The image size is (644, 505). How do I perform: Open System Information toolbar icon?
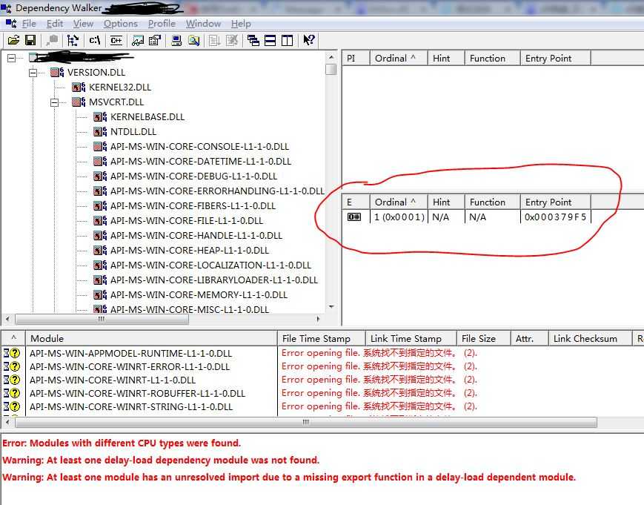pyautogui.click(x=176, y=40)
